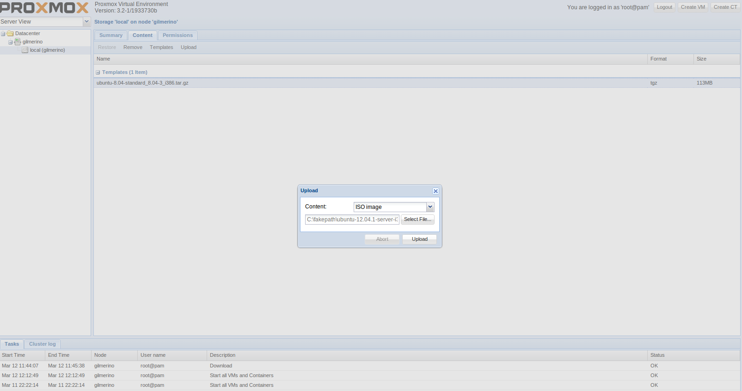Switch to the Summary tab
Screen dimensions: 742x391
[111, 36]
